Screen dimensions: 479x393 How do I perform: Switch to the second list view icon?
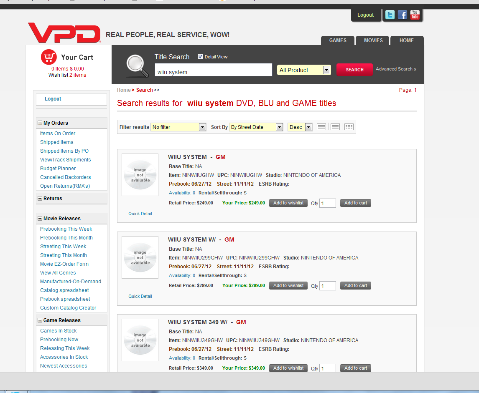pyautogui.click(x=335, y=127)
